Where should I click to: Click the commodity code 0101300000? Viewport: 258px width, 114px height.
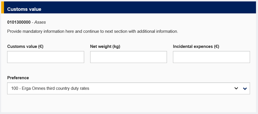point(19,22)
